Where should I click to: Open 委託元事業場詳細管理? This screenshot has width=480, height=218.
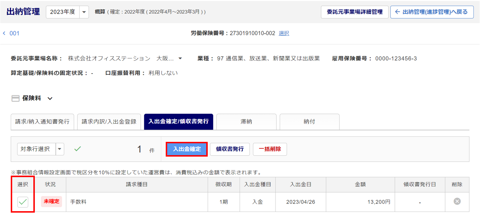click(355, 12)
